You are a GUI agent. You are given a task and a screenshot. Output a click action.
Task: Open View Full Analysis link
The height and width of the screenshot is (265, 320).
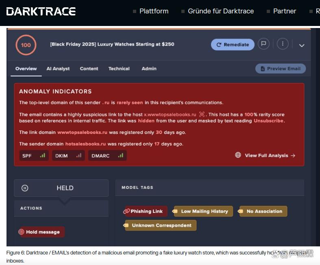(x=270, y=155)
